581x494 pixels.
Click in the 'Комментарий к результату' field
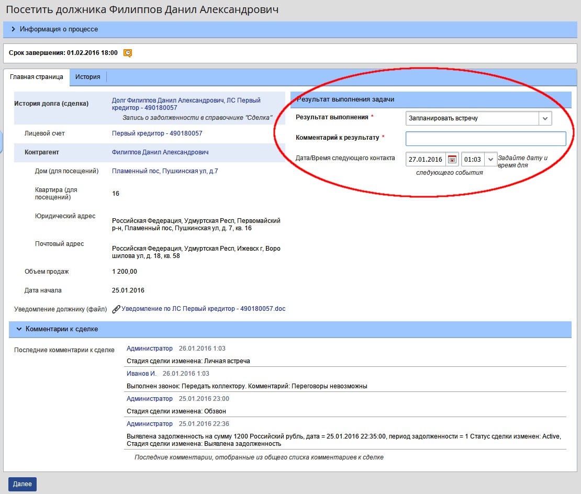point(485,138)
